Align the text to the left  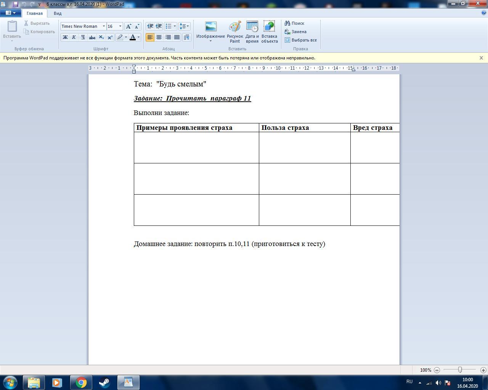tap(150, 37)
